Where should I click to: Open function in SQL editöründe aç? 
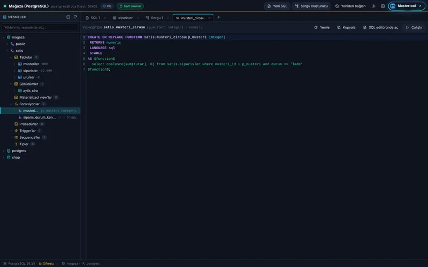[380, 28]
